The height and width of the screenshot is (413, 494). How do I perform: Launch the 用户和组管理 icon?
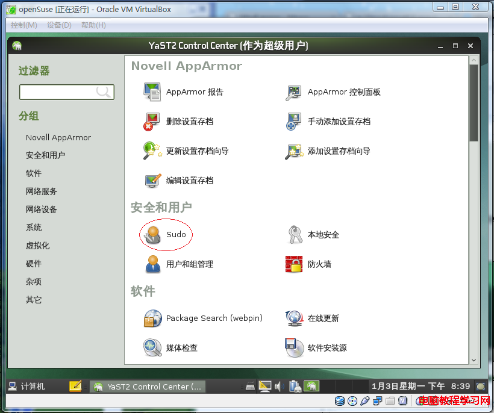tap(153, 264)
